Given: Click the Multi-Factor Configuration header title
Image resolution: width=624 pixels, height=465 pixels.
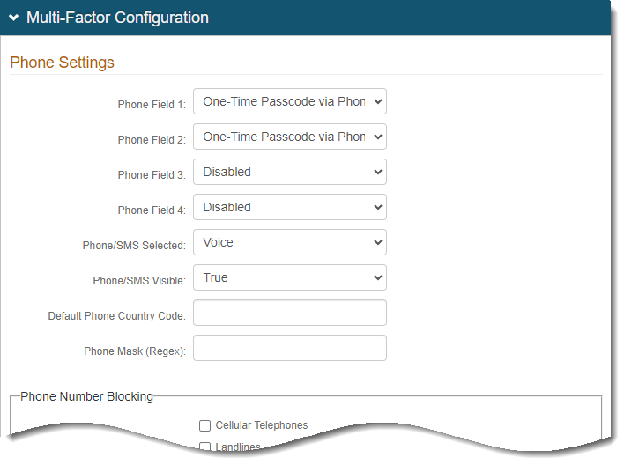Looking at the screenshot, I should [117, 18].
